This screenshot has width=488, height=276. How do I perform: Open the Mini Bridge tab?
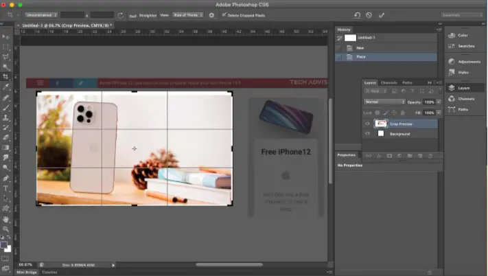[27, 273]
